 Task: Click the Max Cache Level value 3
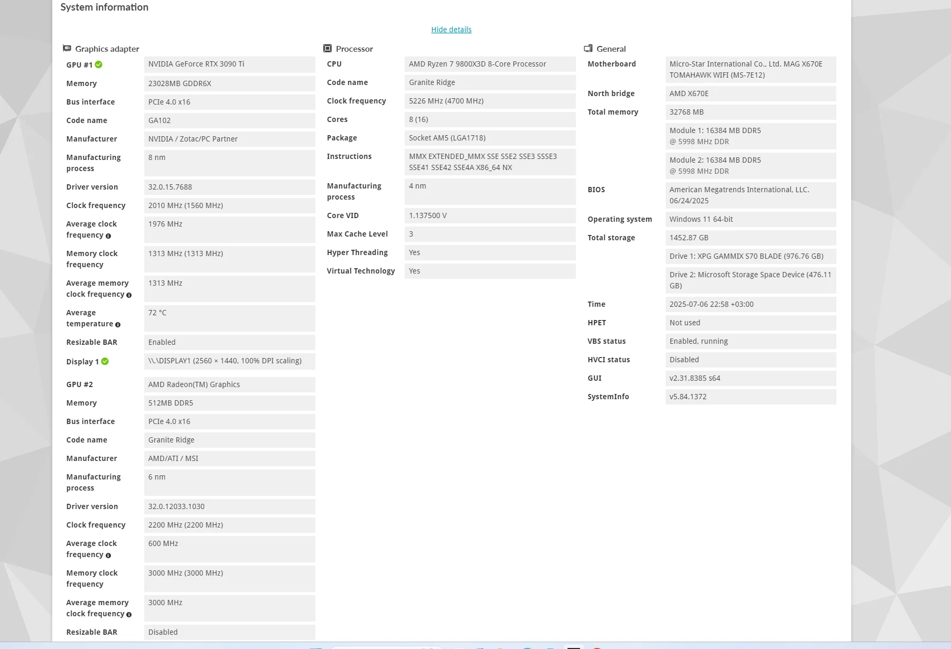(x=490, y=234)
